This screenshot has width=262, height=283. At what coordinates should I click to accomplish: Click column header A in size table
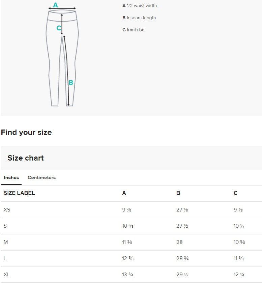(x=124, y=193)
